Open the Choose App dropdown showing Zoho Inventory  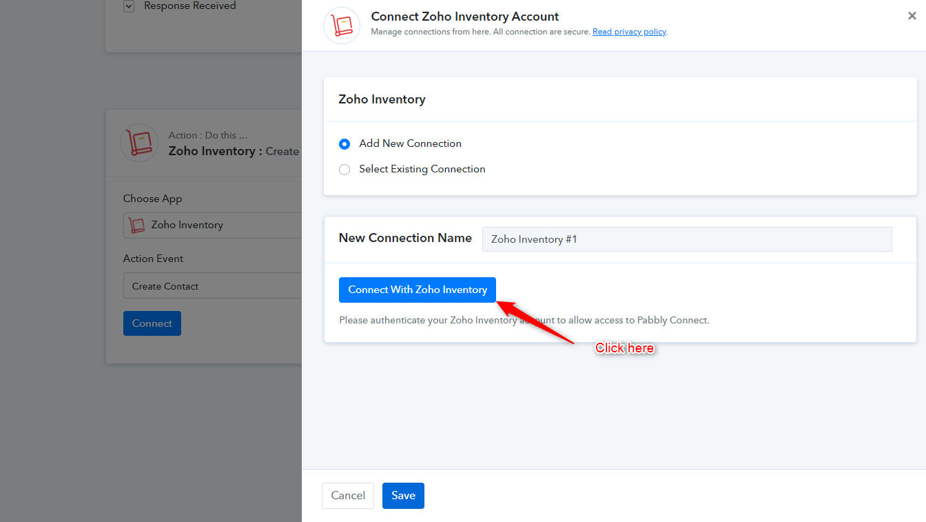212,225
